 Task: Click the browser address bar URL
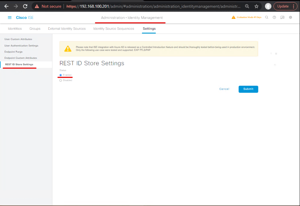click(x=154, y=6)
